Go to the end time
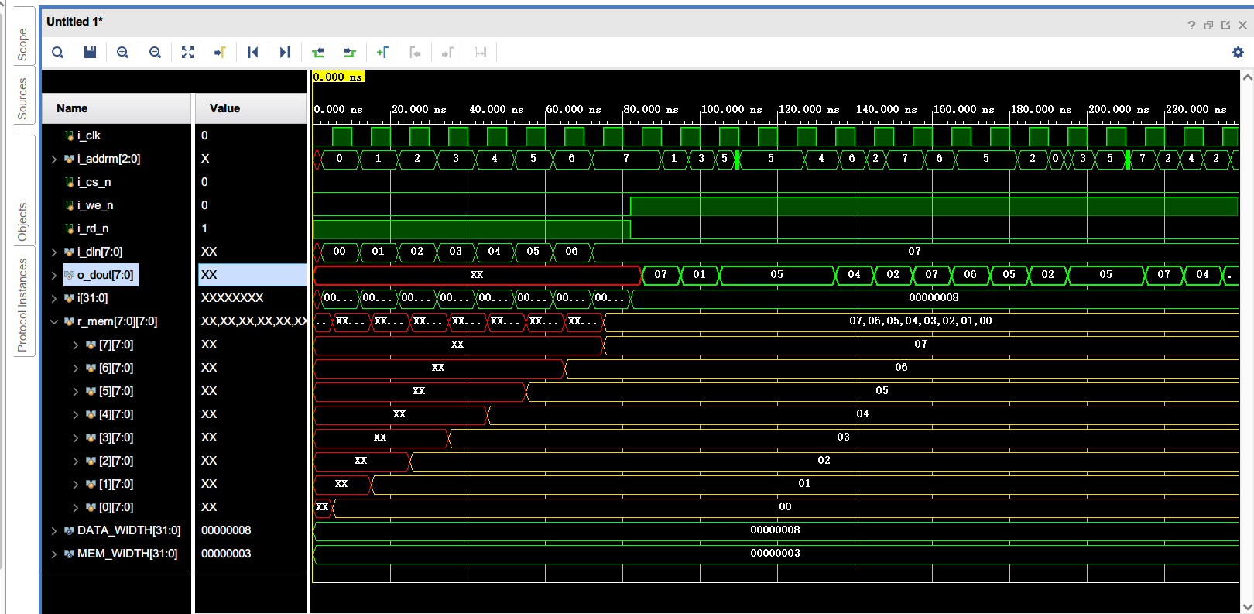Viewport: 1254px width, 614px height. 285,53
